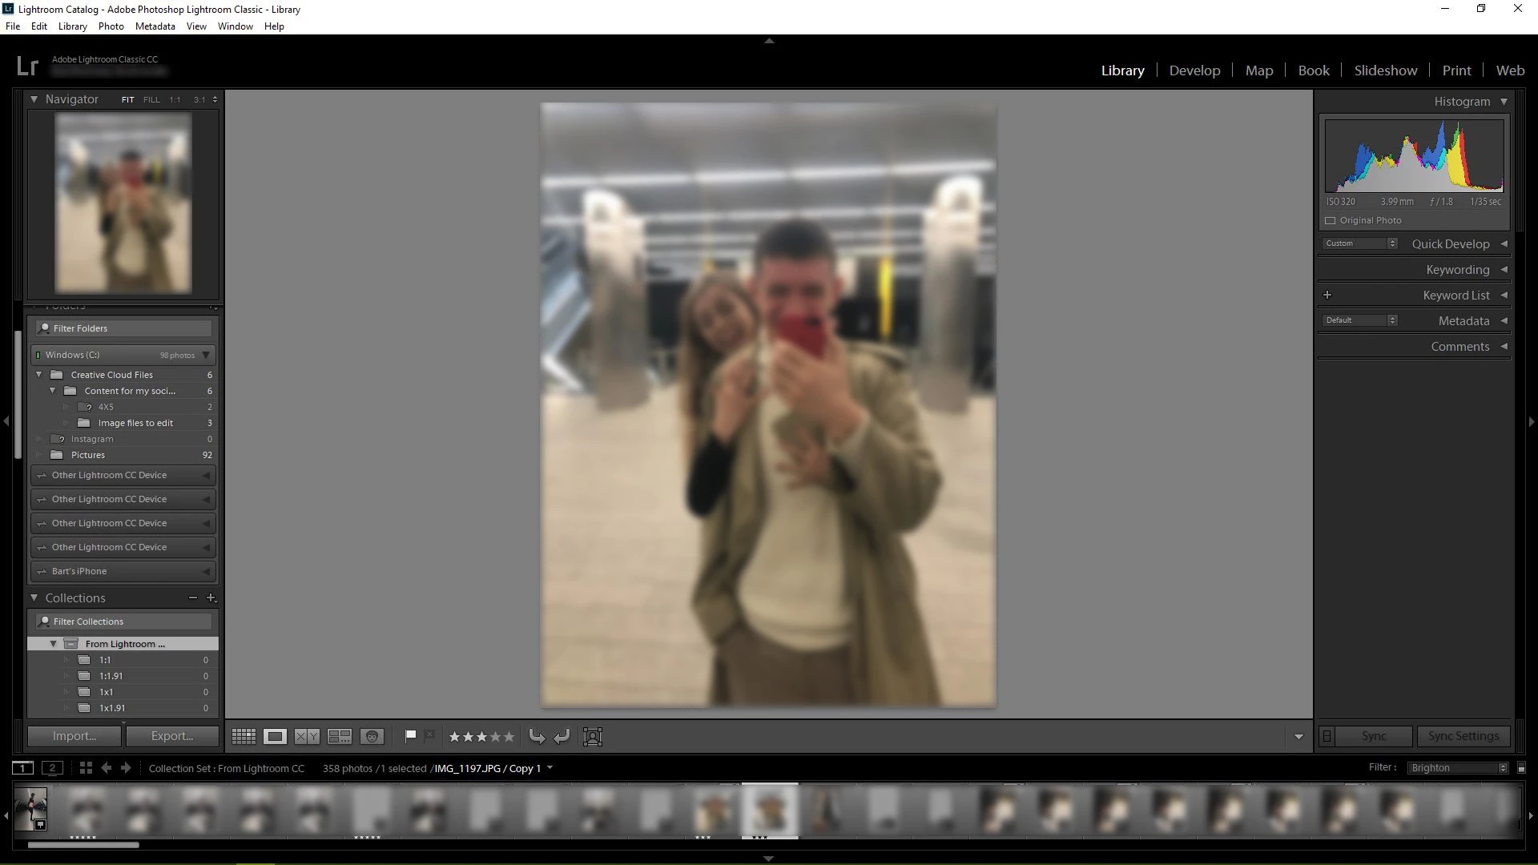Select Compare view XY icon
Viewport: 1538px width, 865px height.
(x=307, y=737)
